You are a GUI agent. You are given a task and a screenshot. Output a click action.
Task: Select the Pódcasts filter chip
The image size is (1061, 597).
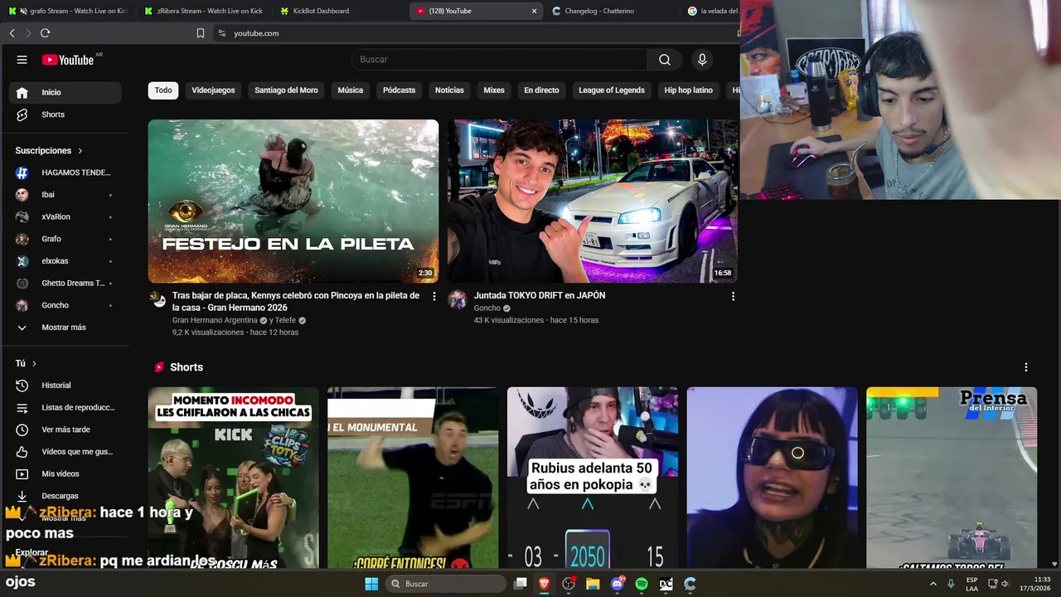[x=399, y=90]
